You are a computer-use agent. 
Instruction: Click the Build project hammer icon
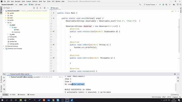click(140, 5)
